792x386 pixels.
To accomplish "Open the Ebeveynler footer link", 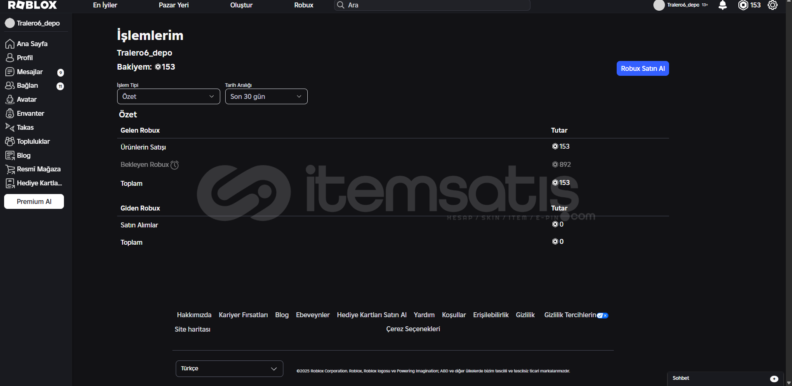I will click(313, 315).
